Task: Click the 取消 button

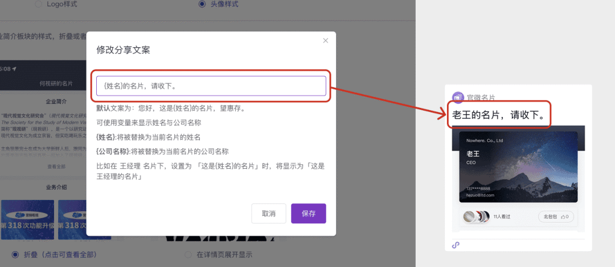Action: coord(269,214)
